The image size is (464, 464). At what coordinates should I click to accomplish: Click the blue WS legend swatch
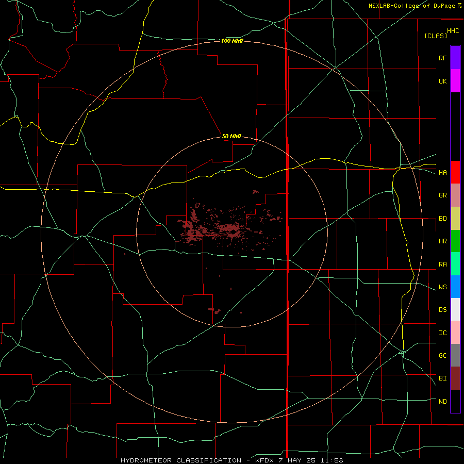coord(455,287)
